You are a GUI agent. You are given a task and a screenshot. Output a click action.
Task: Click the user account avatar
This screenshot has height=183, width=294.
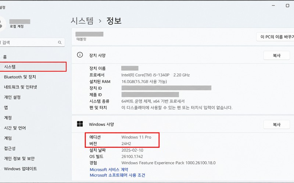2,24
